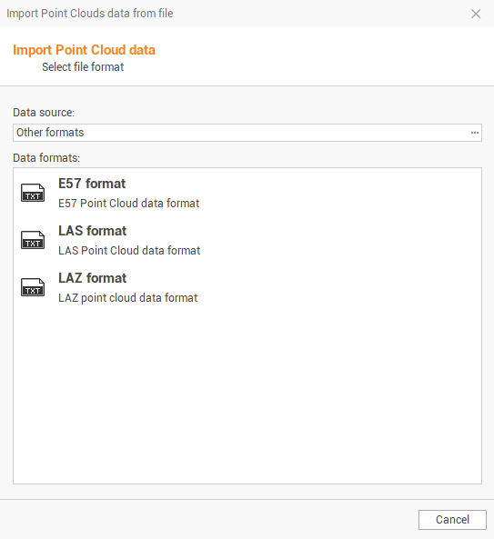Click the Select file format subtitle
The image size is (494, 539).
tap(83, 67)
